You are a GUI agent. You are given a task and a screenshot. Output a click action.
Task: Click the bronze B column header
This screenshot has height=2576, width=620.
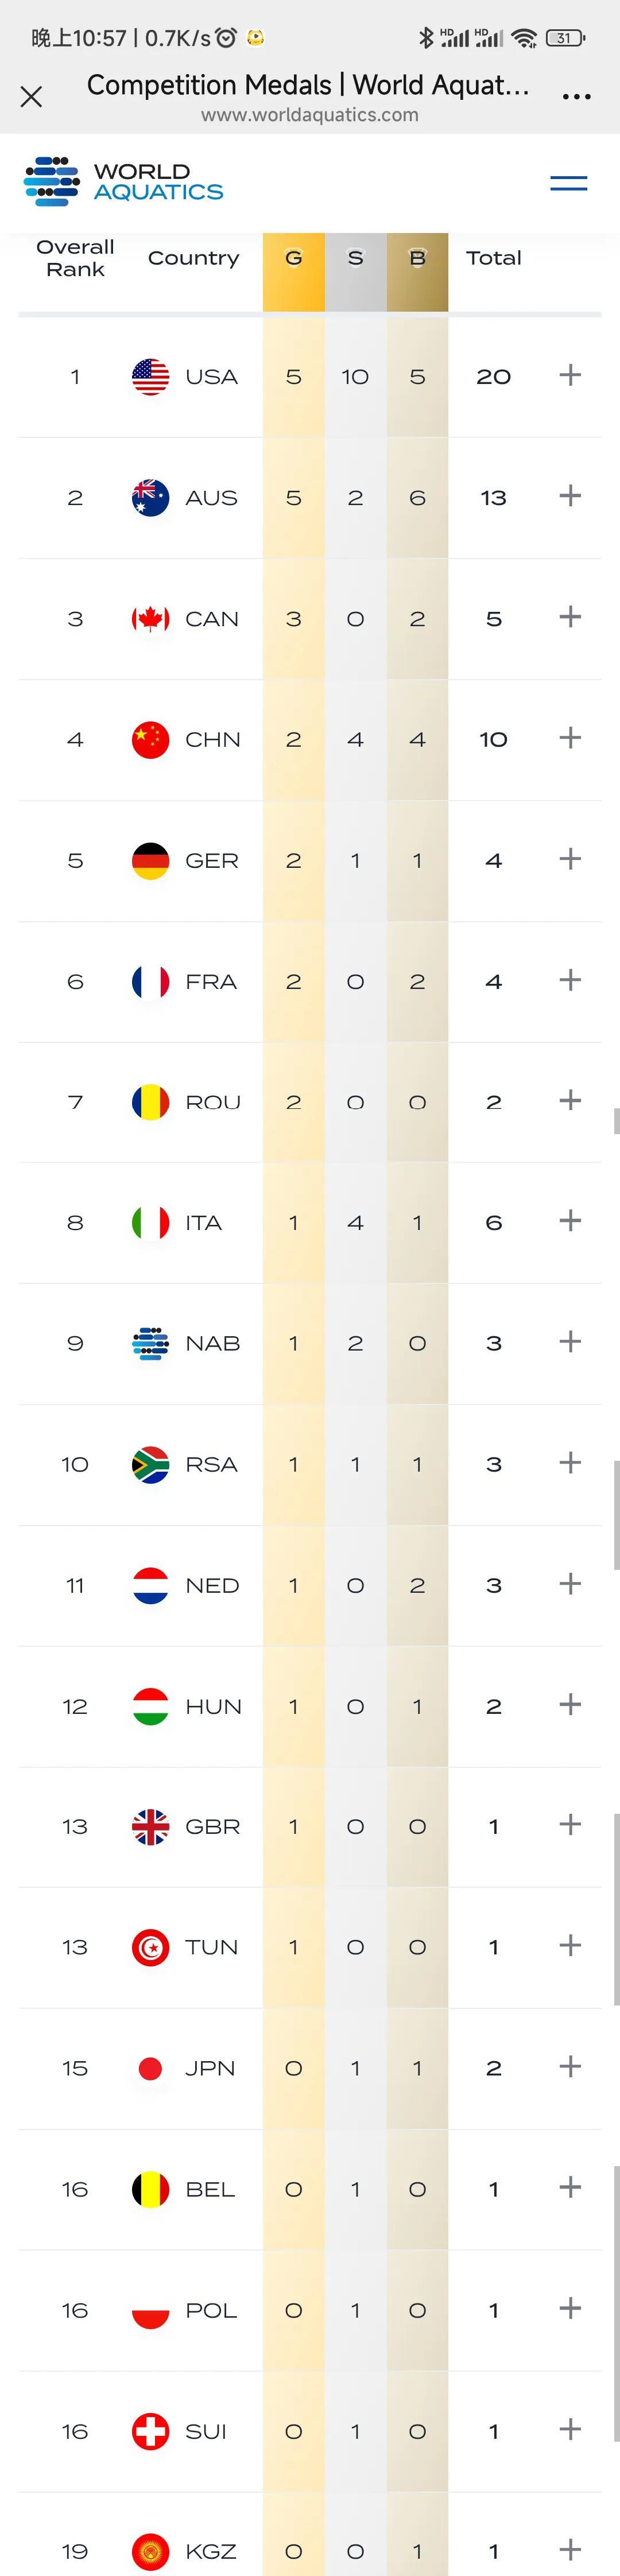(417, 258)
